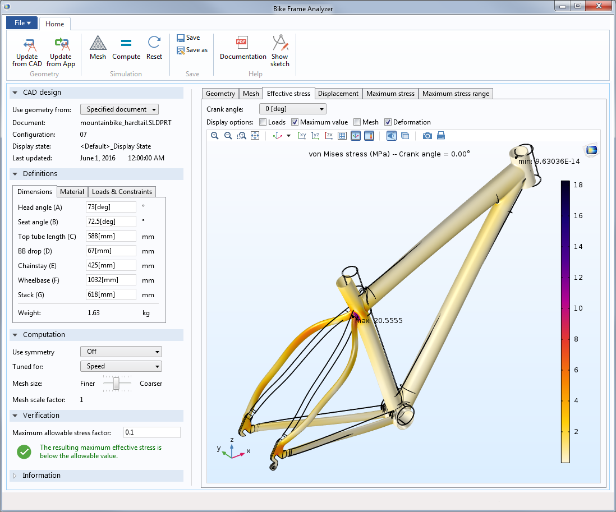This screenshot has height=512, width=616.
Task: Collapse the CAD design section
Action: pos(15,93)
